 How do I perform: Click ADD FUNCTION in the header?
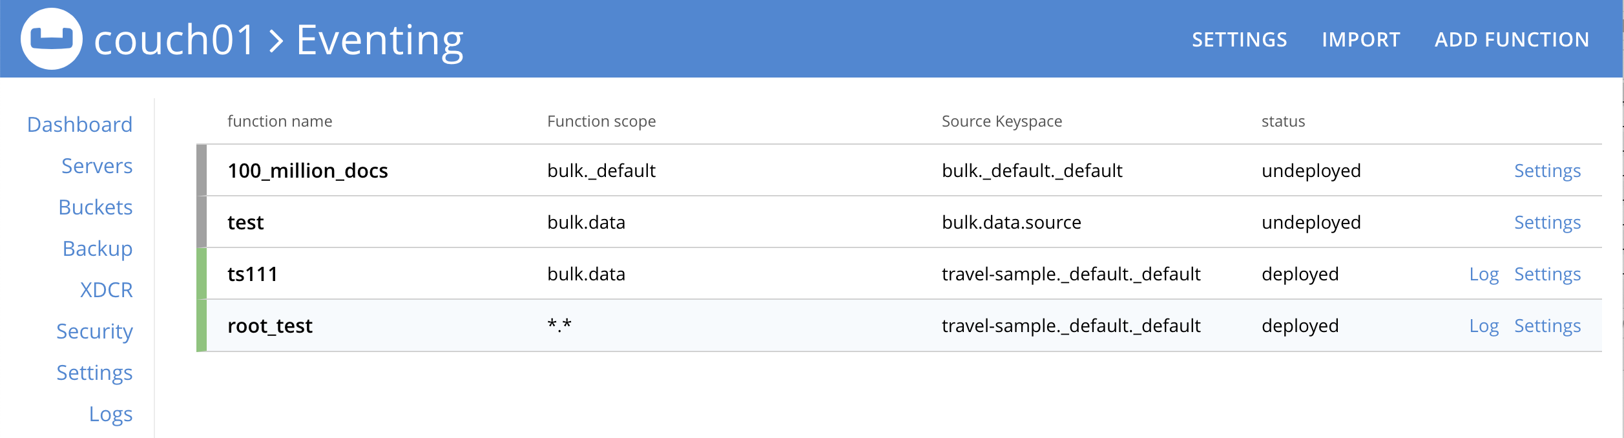pos(1512,40)
